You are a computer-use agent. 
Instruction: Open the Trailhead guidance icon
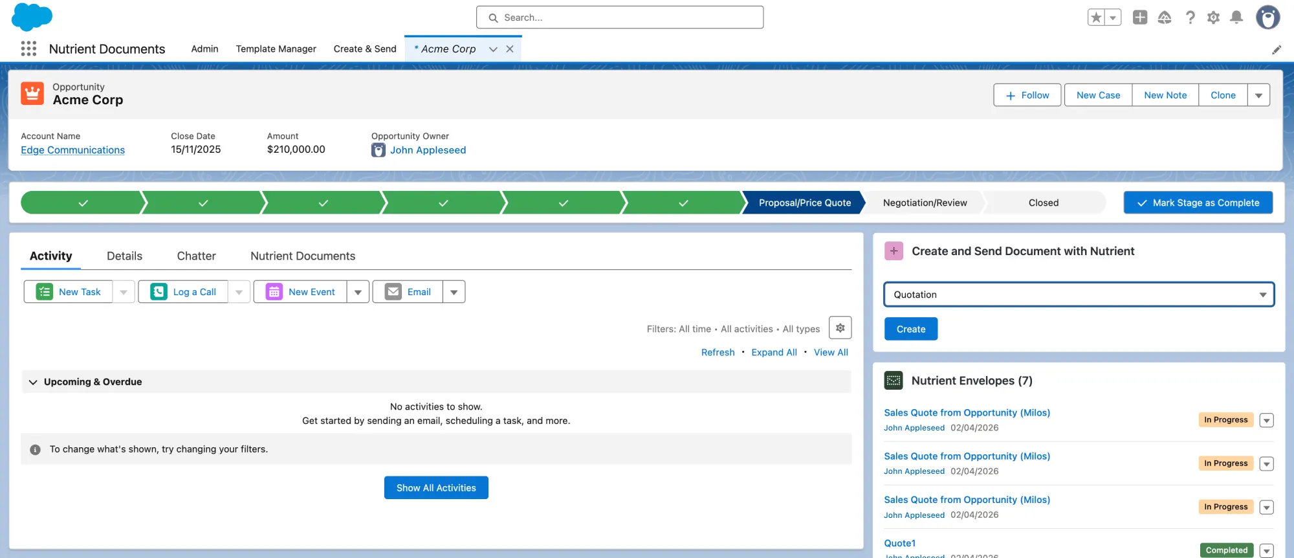1165,17
